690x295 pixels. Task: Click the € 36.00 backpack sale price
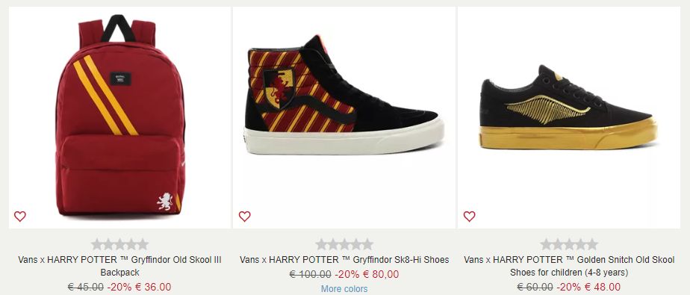click(153, 287)
